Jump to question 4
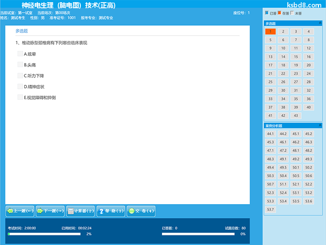This screenshot has height=245, width=326. [x=309, y=31]
